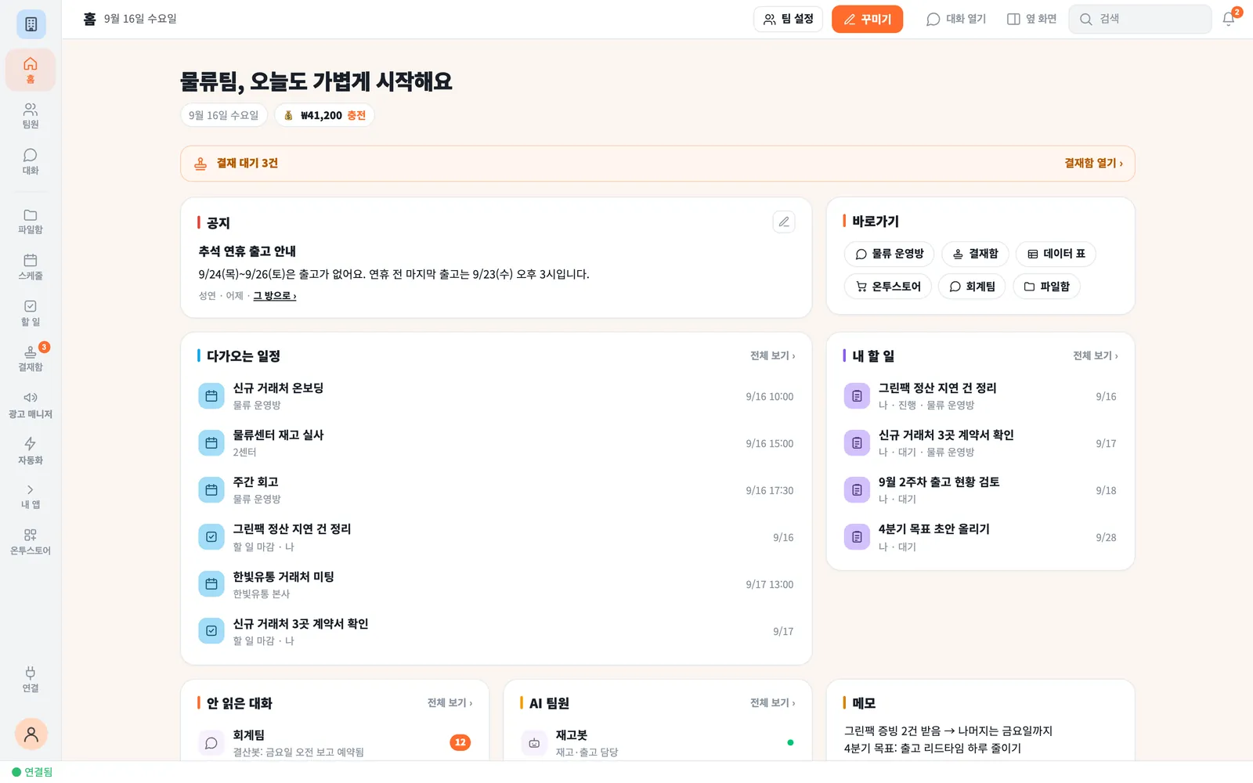Click calendar icon for 신규 거래처 온보딩
1253x783 pixels.
[211, 396]
